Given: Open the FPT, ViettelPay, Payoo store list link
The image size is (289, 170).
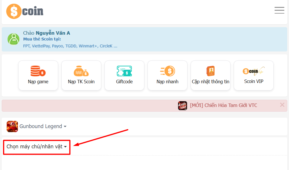Looking at the screenshot, I should point(70,46).
